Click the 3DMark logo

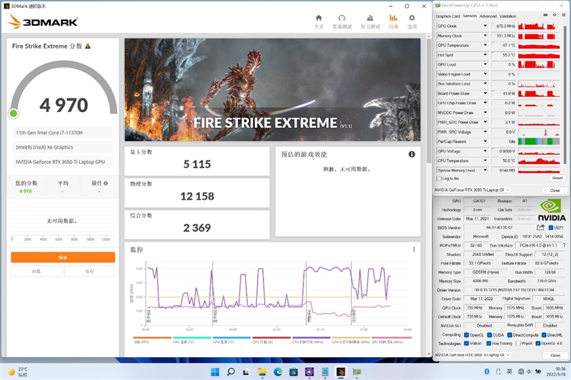coord(43,22)
